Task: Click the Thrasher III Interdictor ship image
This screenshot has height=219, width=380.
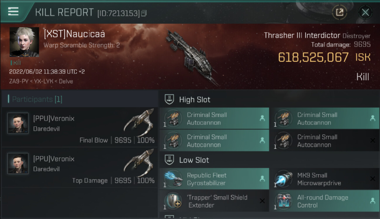Action: [191, 56]
